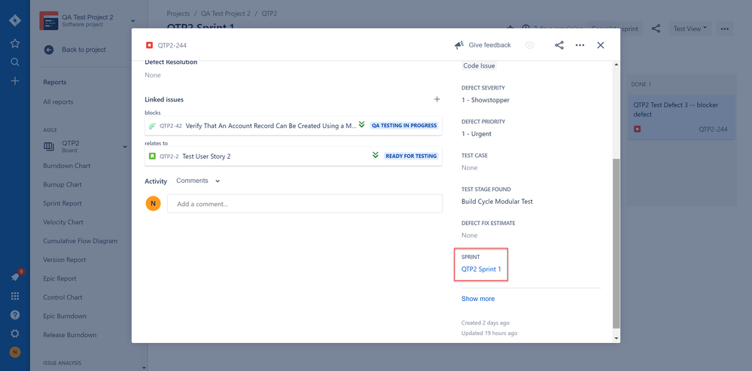The width and height of the screenshot is (752, 371).
Task: Open the Cumulative Flow Diagram report
Action: 80,241
